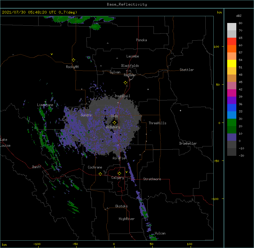Select the Stettler city label
Viewport: 254px width, 248px height.
(187, 70)
